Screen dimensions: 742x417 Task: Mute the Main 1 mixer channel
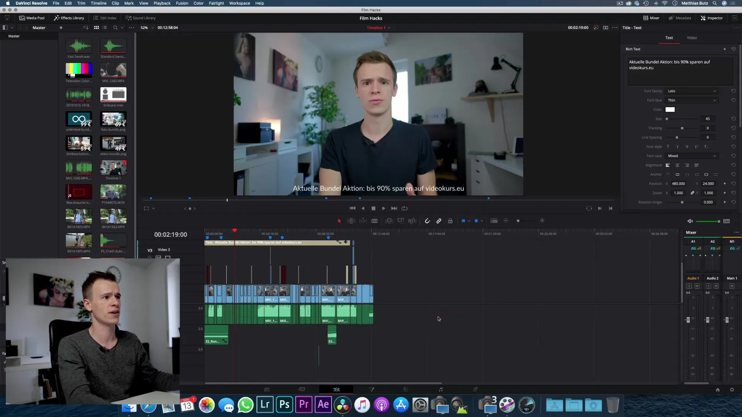pyautogui.click(x=732, y=286)
